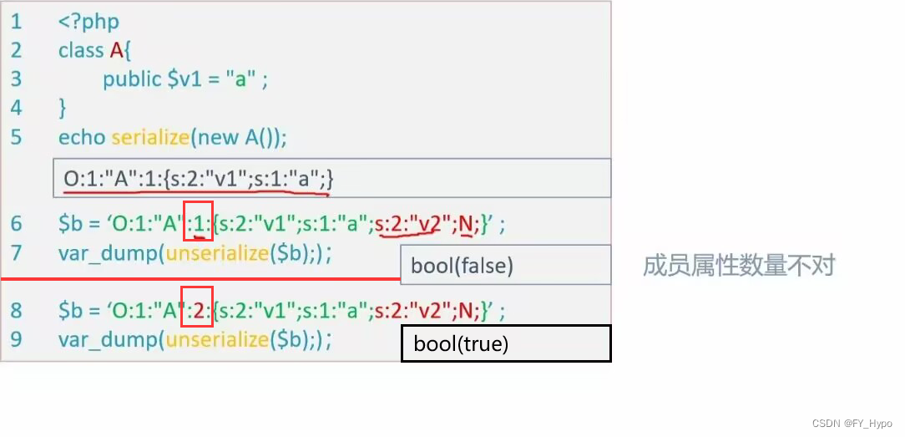The height and width of the screenshot is (437, 905).
Task: Click the $b assignment on line 8
Action: click(x=281, y=312)
